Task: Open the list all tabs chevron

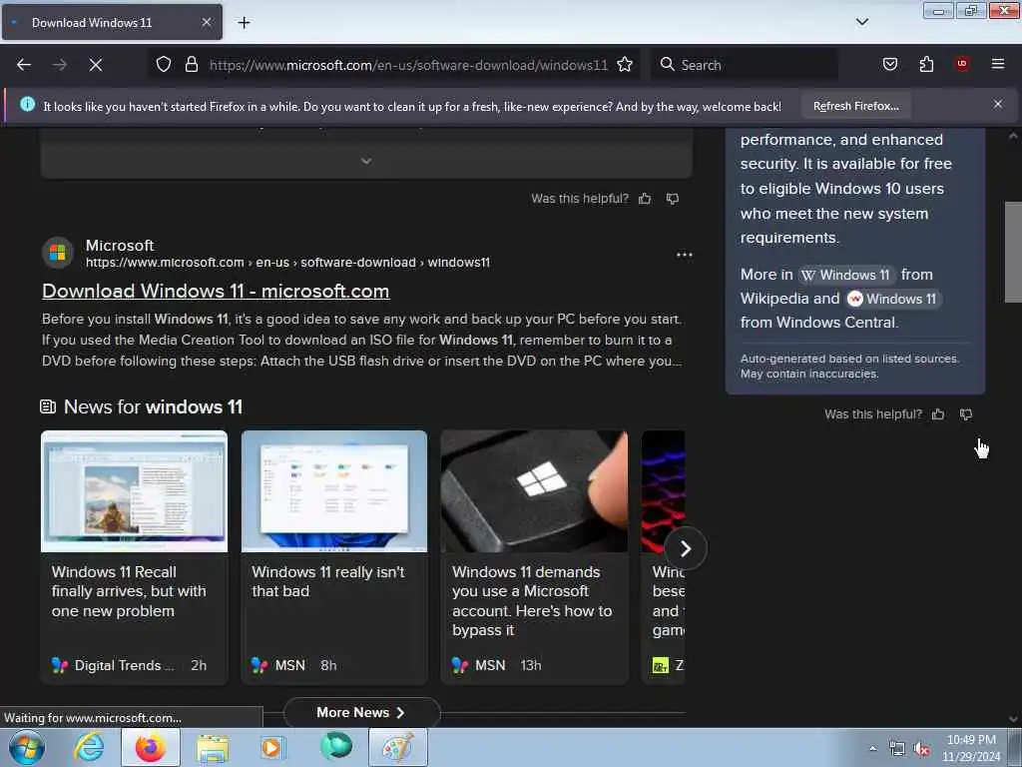Action: (x=861, y=22)
